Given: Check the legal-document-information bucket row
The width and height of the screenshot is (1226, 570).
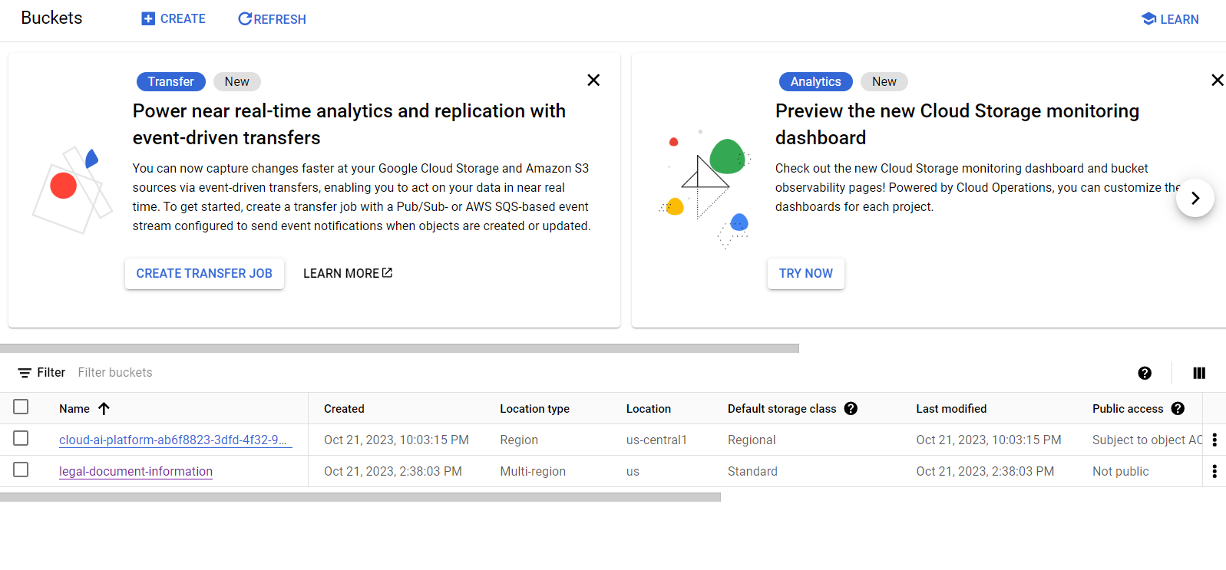Looking at the screenshot, I should 21,470.
